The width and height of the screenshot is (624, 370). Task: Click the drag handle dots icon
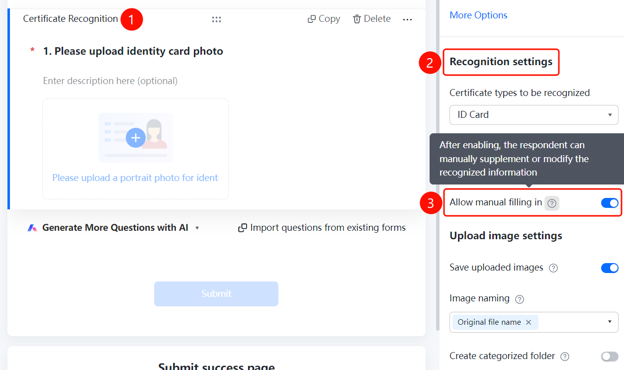click(216, 19)
